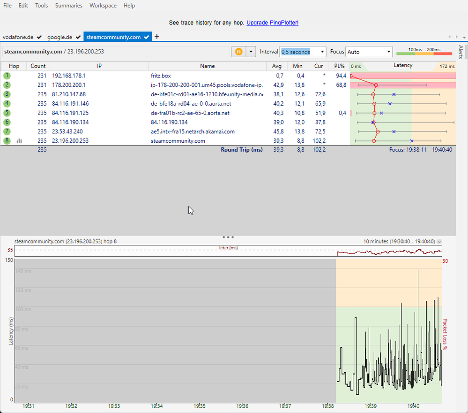Sort by the Count column header
Image resolution: width=468 pixels, height=413 pixels.
tap(38, 66)
